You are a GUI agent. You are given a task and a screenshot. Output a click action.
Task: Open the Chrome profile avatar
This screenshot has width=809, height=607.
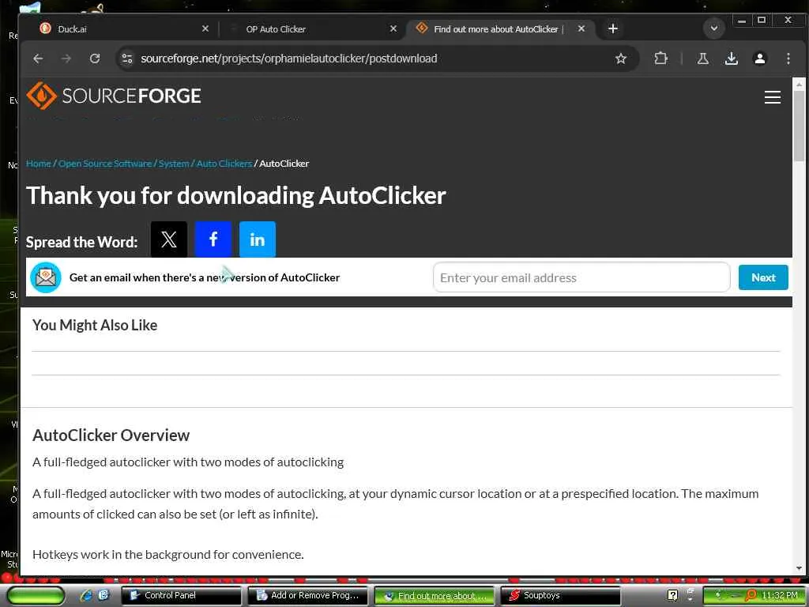(759, 58)
